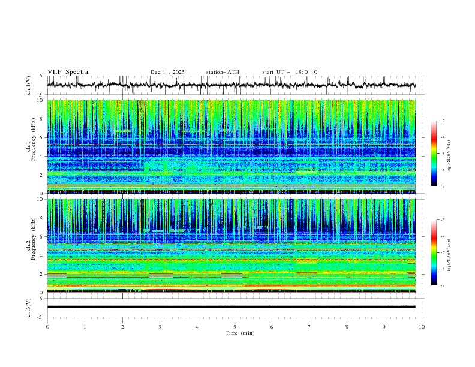
Task: Click the "5" tick on the time axis
Action: point(235,327)
